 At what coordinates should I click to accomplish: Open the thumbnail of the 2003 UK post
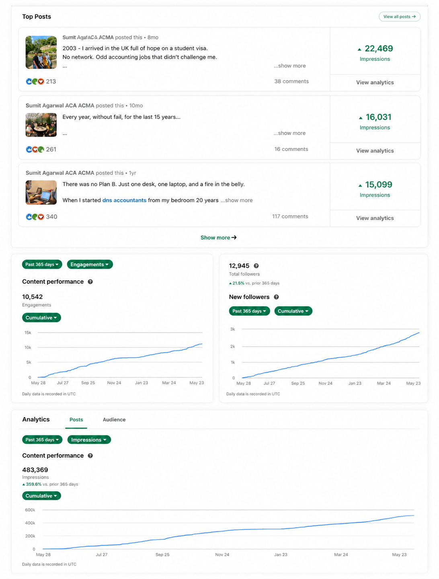(41, 52)
